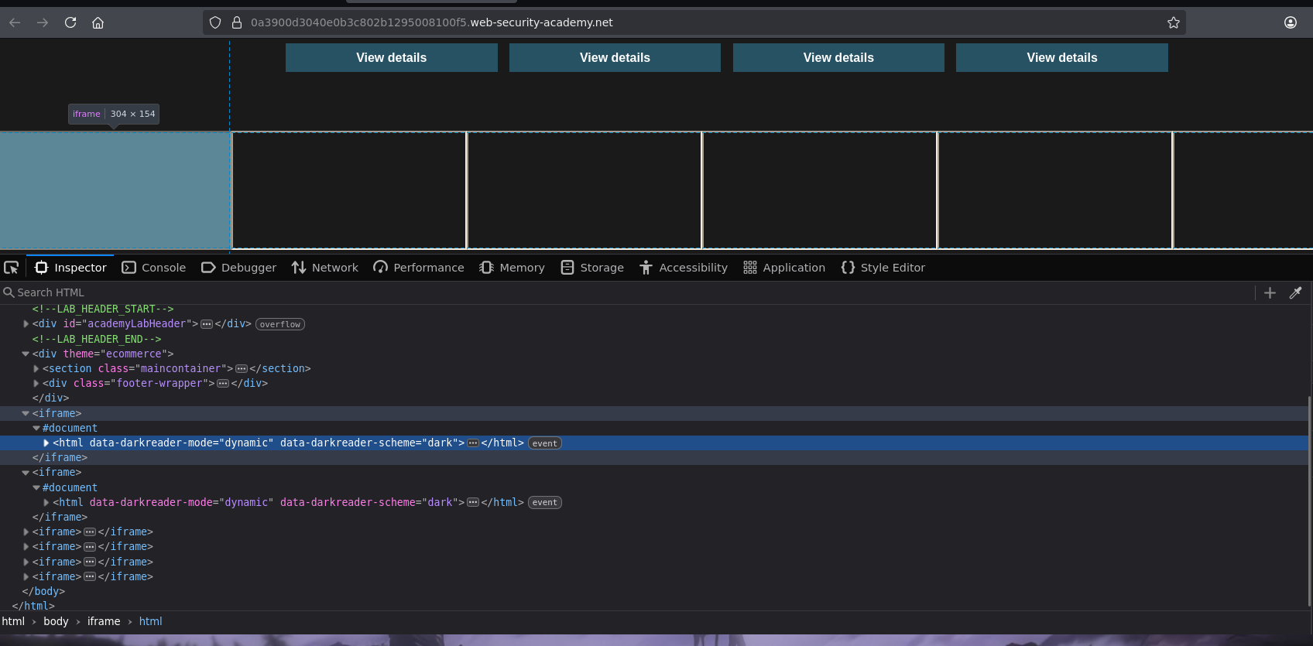Select the LAB_HEADER_END comment
The height and width of the screenshot is (646, 1313).
97,339
